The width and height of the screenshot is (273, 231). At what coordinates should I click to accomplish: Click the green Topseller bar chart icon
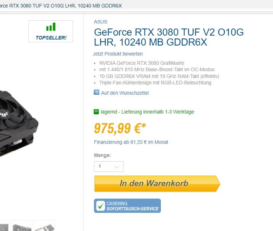51,27
